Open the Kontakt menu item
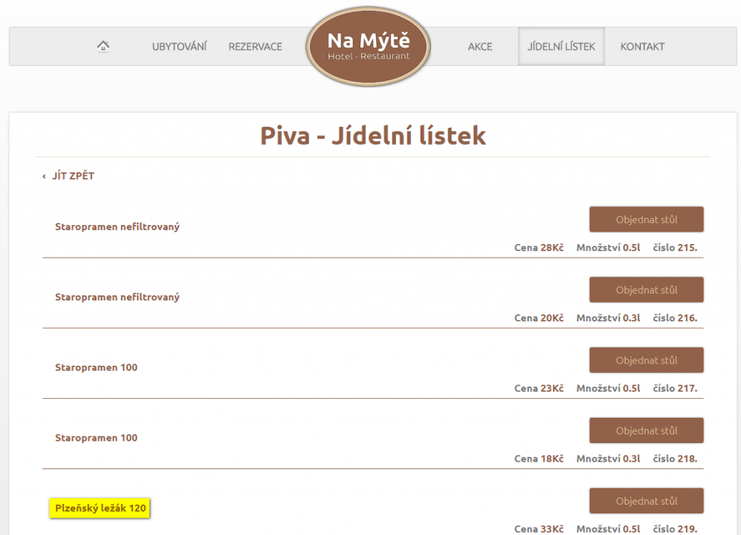This screenshot has width=741, height=535. pos(643,46)
